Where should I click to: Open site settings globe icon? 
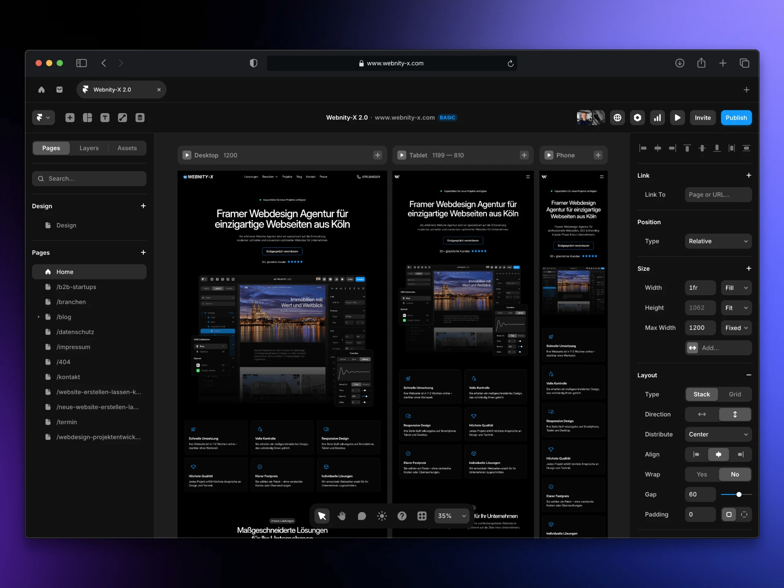tap(617, 118)
